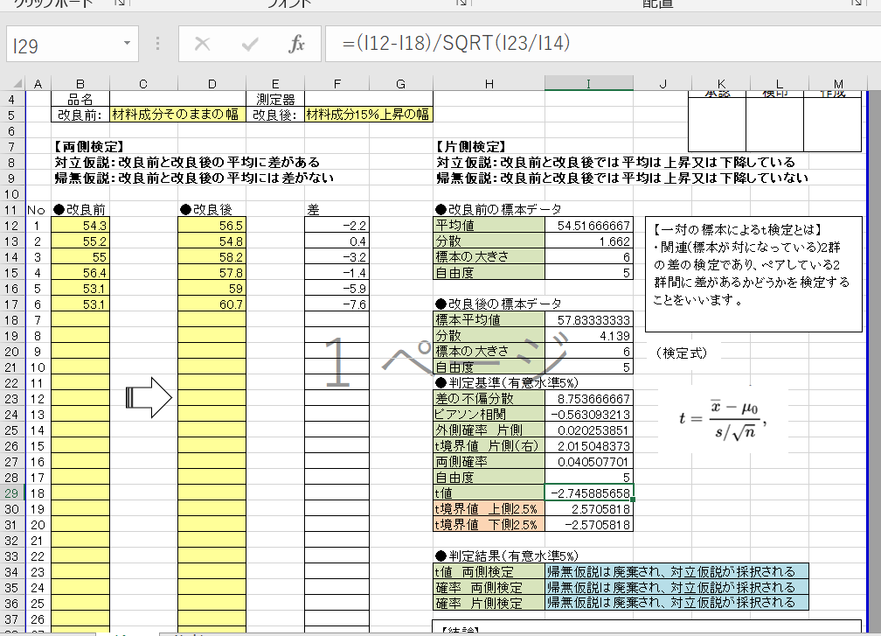Click cell containing 54.3 in 改良前 column
The width and height of the screenshot is (881, 636).
click(x=80, y=226)
